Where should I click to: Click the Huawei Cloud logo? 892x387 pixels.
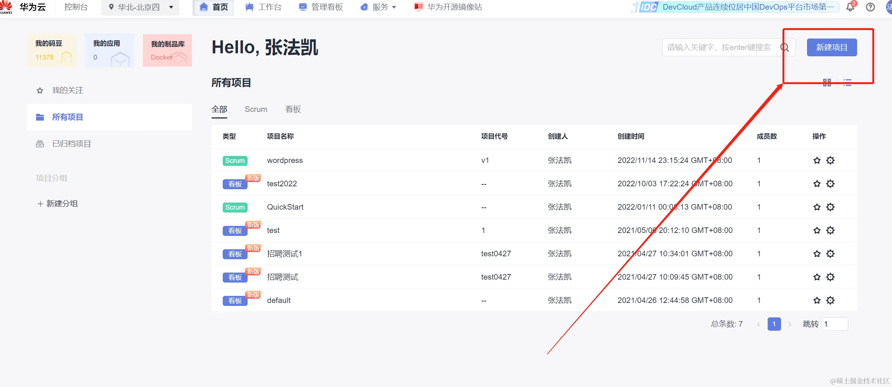pos(22,7)
